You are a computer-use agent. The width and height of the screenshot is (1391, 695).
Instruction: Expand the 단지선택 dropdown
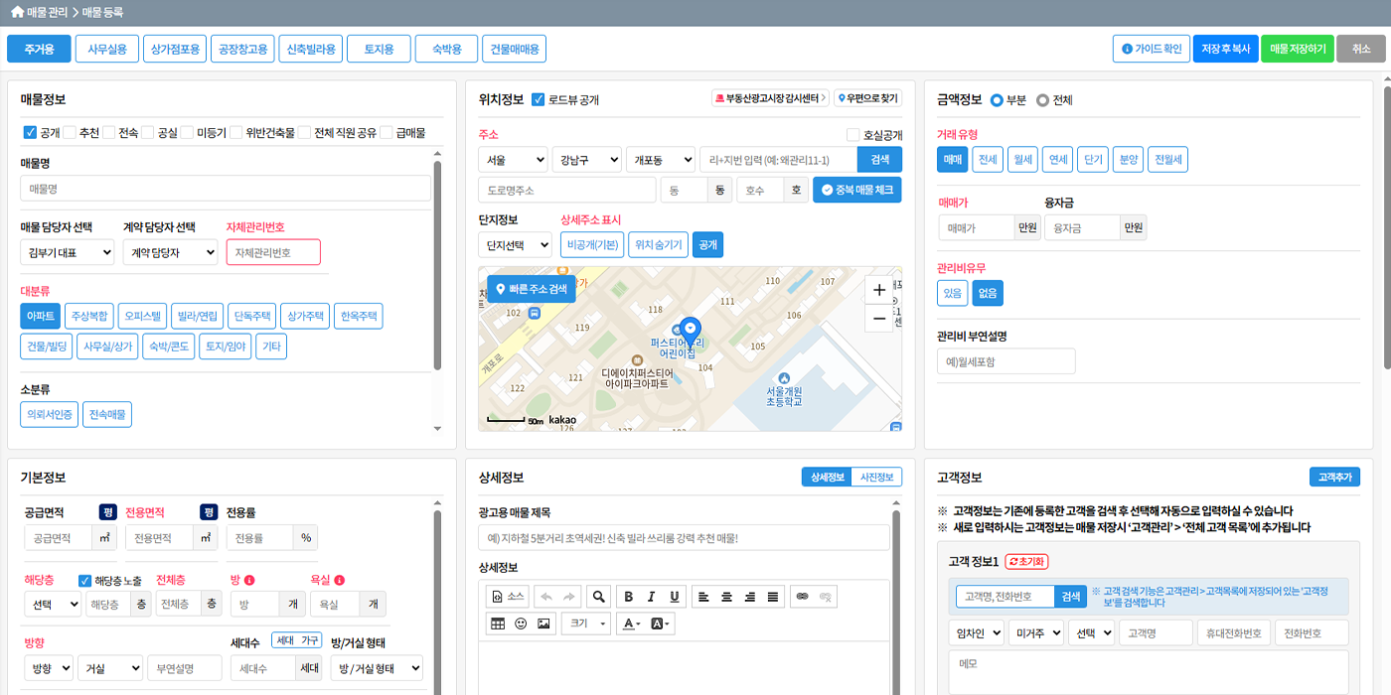(515, 244)
